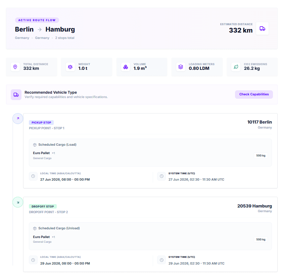Viewport: 283px width, 279px height.
Task: Click the pickup stop arrow marker on timeline
Action: tap(18, 119)
